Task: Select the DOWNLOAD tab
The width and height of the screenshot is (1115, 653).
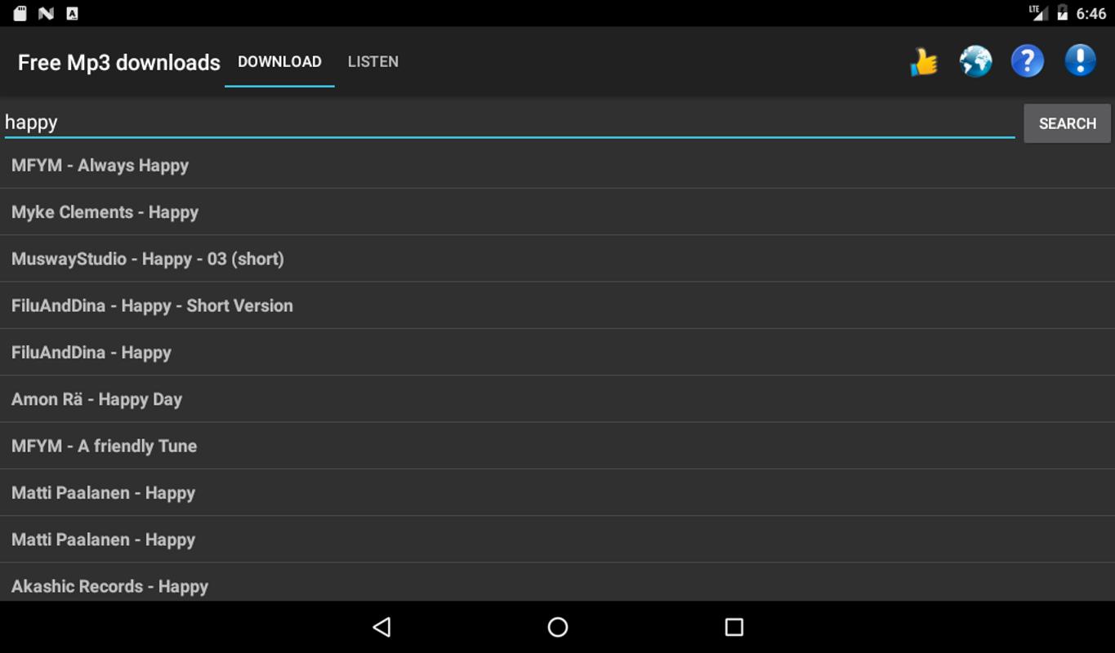Action: pyautogui.click(x=279, y=62)
